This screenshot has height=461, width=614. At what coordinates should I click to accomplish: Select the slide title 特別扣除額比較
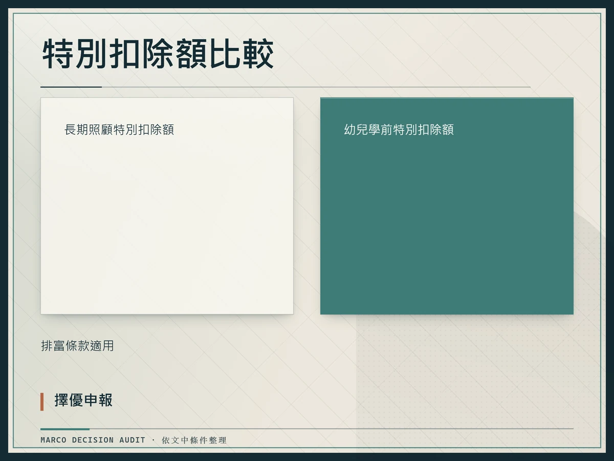158,55
